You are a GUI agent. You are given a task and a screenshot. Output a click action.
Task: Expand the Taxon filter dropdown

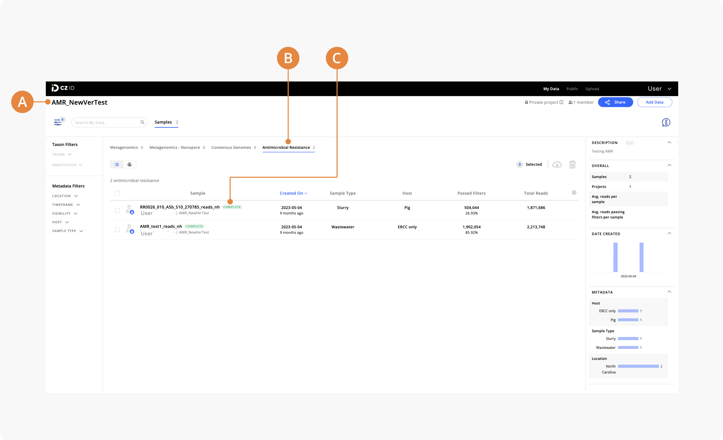pyautogui.click(x=62, y=154)
